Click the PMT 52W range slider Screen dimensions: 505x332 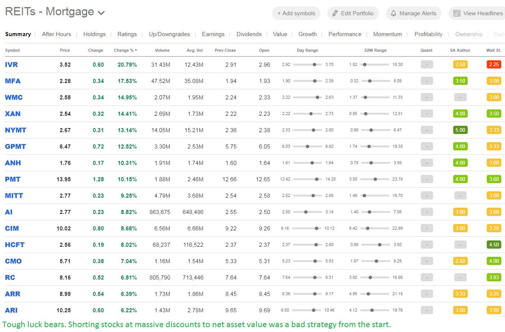pyautogui.click(x=375, y=179)
